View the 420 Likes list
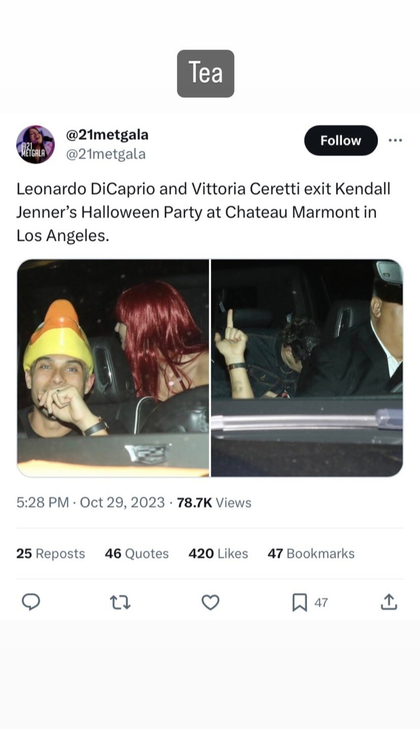 click(218, 553)
